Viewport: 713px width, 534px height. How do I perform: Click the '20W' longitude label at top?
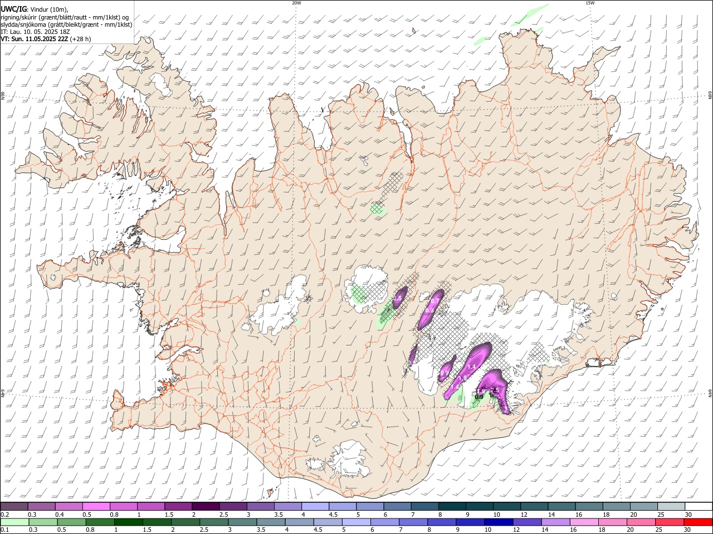296,2
